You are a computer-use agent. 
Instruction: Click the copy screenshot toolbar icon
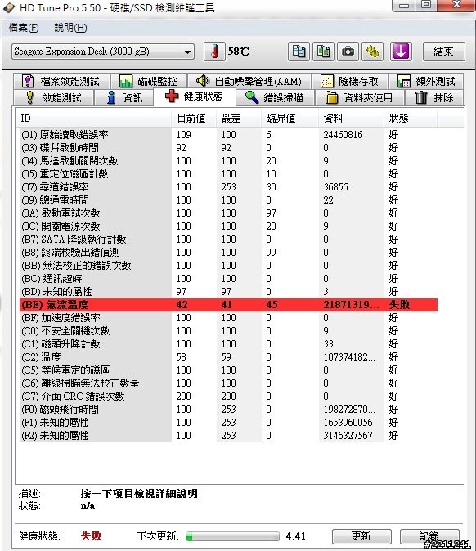(x=323, y=52)
